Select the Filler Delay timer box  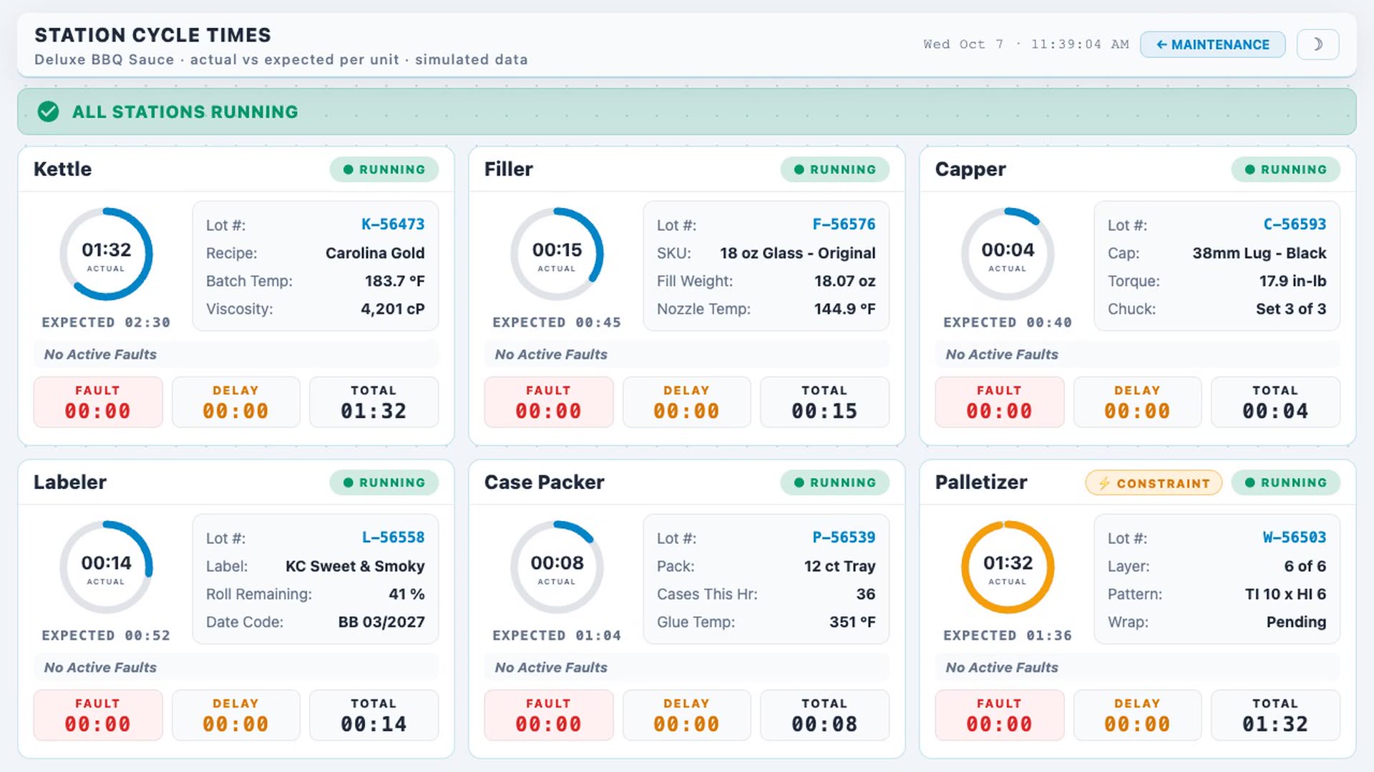point(687,402)
